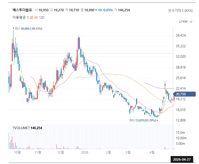Screen dimensions: 199x164
Task: Click the 25,616 price axis label
Action: tap(181, 78)
